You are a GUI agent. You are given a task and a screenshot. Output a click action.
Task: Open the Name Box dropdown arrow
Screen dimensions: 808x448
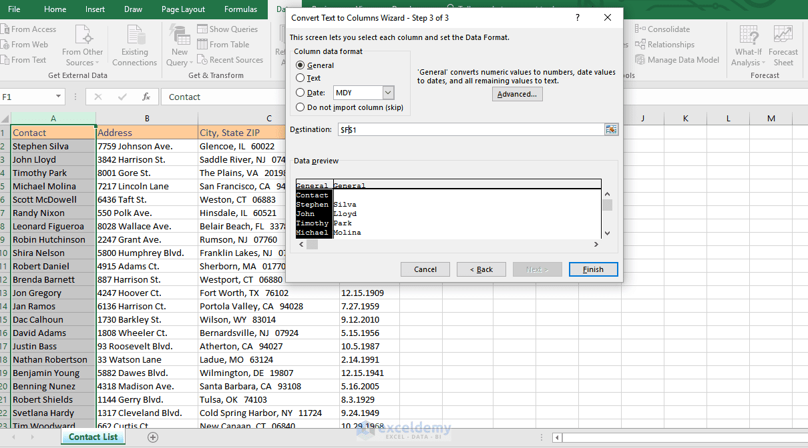point(58,97)
